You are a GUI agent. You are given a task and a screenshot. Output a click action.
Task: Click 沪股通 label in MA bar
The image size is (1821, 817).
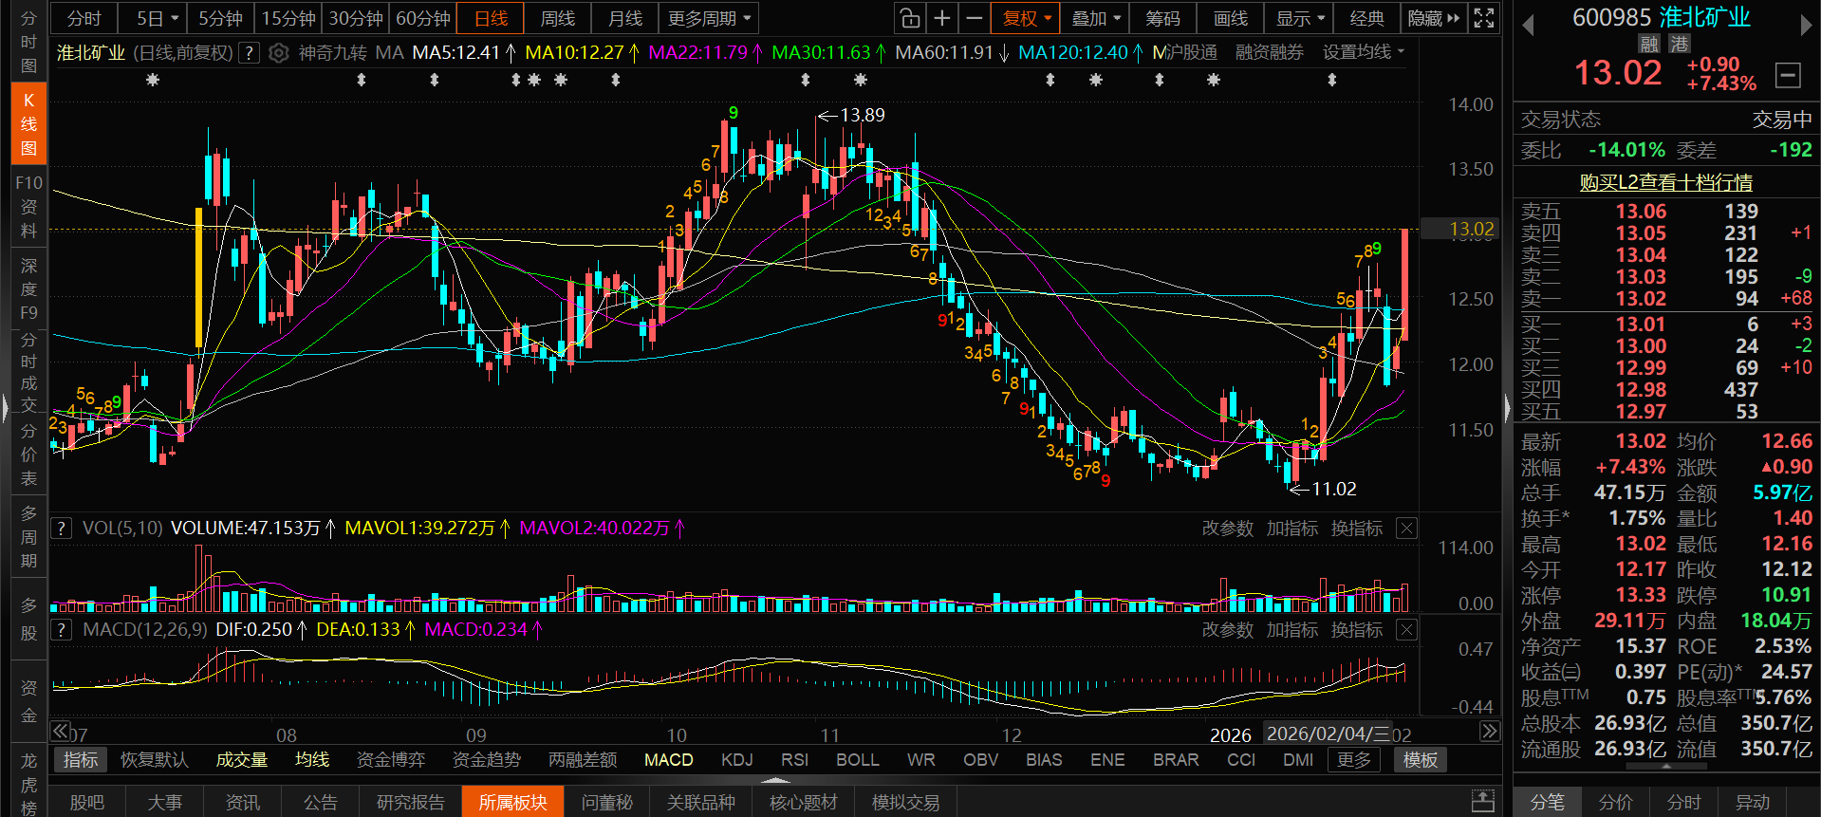(x=1191, y=52)
